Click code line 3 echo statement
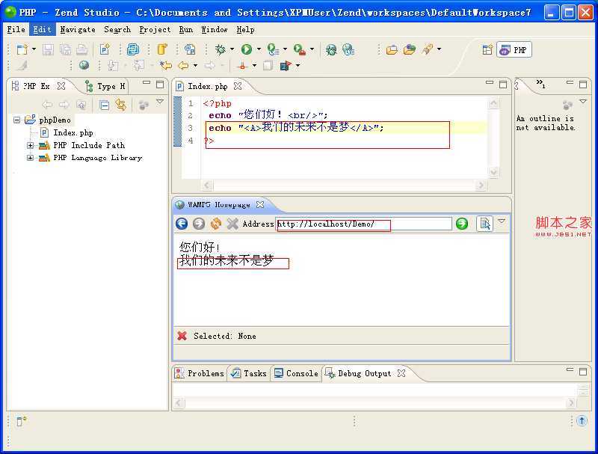Screen dimensions: 598x454 (296, 128)
